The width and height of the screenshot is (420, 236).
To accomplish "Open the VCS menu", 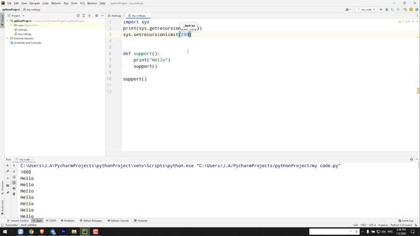I will [82, 3].
